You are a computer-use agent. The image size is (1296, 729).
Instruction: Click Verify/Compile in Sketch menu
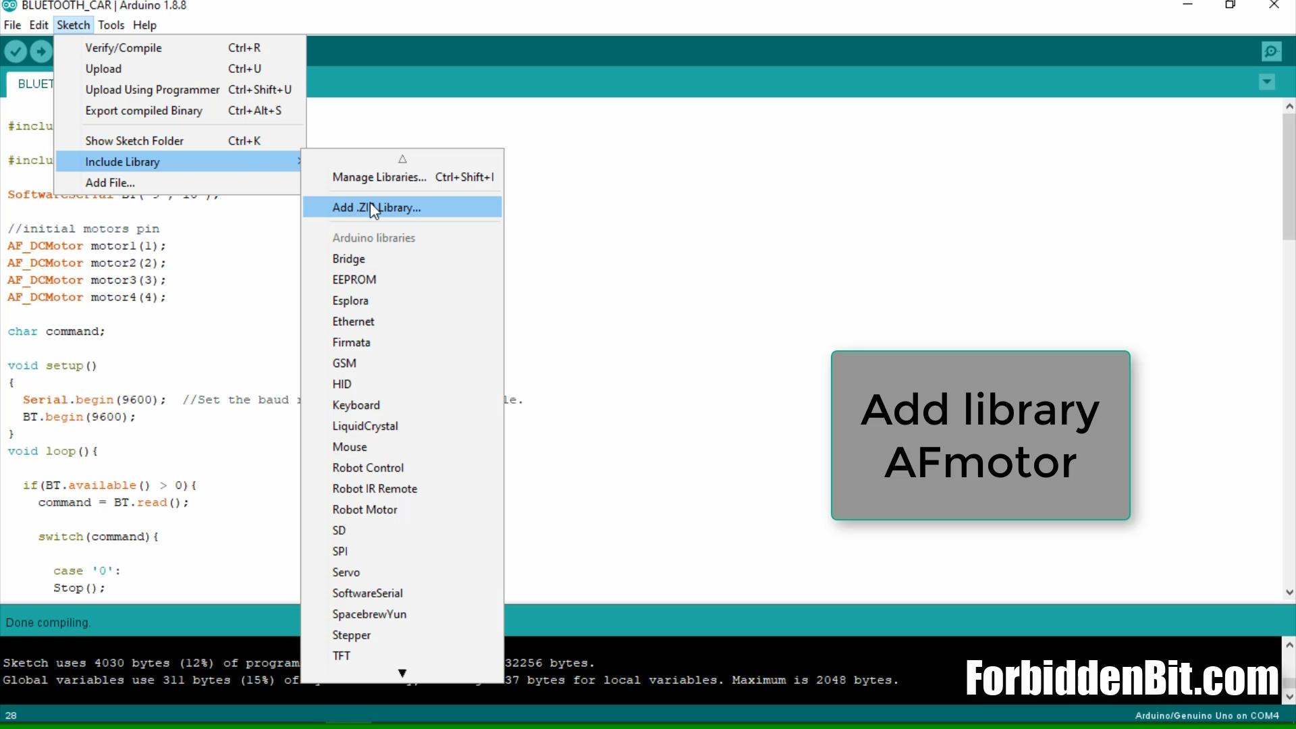124,48
